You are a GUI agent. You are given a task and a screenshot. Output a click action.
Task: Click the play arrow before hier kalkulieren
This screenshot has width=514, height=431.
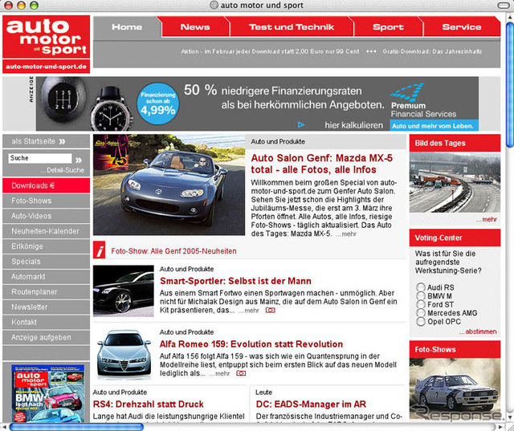tap(301, 124)
